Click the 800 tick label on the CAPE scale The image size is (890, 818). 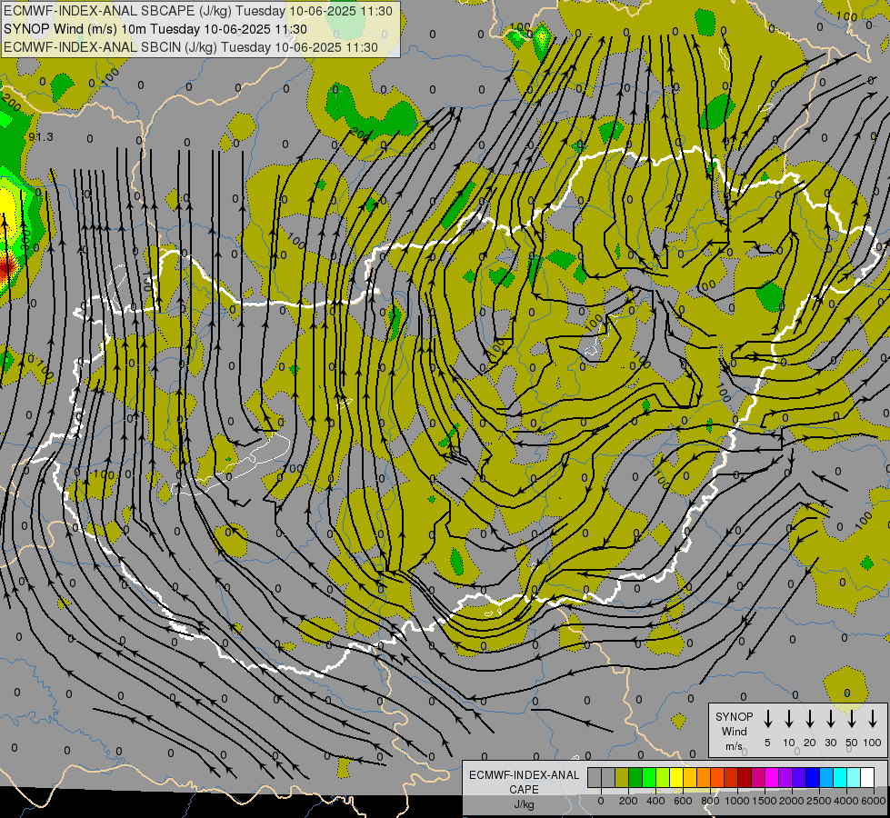pos(710,801)
